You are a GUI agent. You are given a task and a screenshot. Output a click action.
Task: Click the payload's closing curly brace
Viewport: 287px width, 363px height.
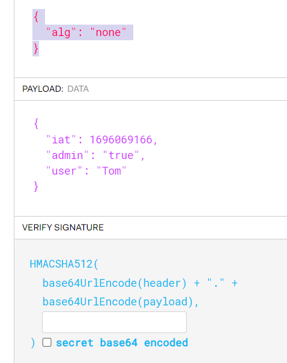coord(36,187)
